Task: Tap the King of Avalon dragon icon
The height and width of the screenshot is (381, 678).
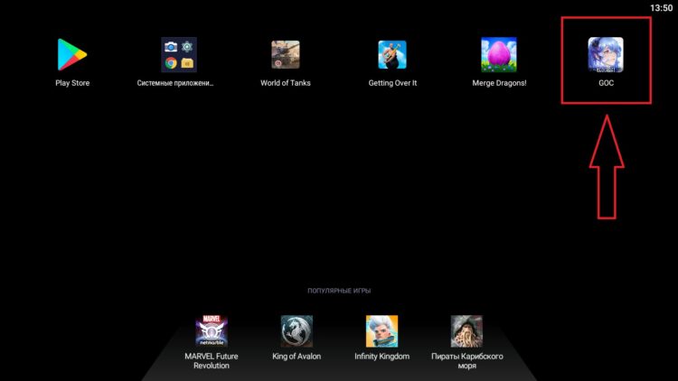Action: [297, 331]
